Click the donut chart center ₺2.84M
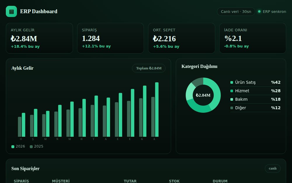 tap(203, 95)
